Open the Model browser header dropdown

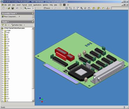6,22
